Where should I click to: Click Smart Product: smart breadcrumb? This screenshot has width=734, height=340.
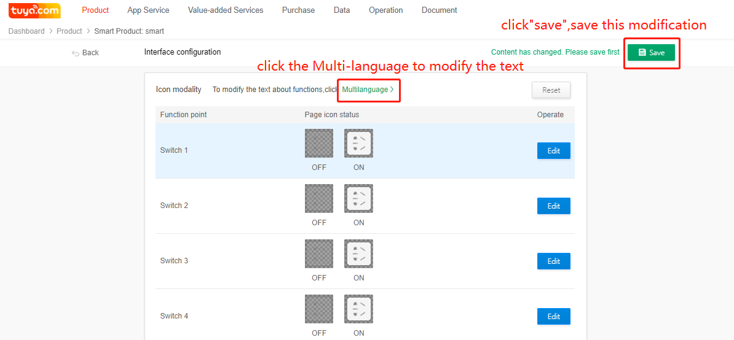[x=129, y=31]
